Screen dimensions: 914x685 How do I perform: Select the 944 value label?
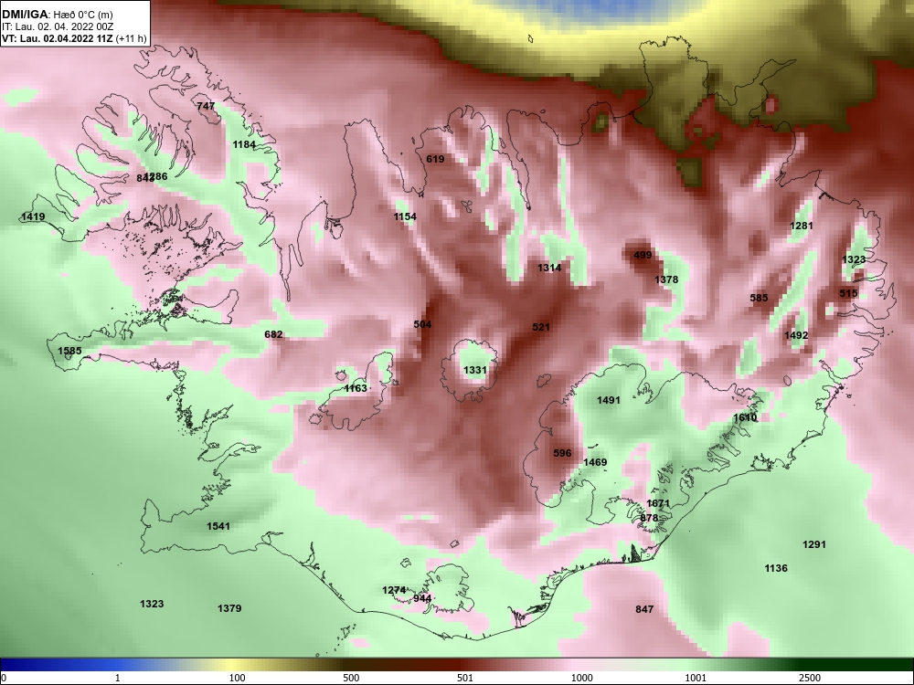coord(422,599)
